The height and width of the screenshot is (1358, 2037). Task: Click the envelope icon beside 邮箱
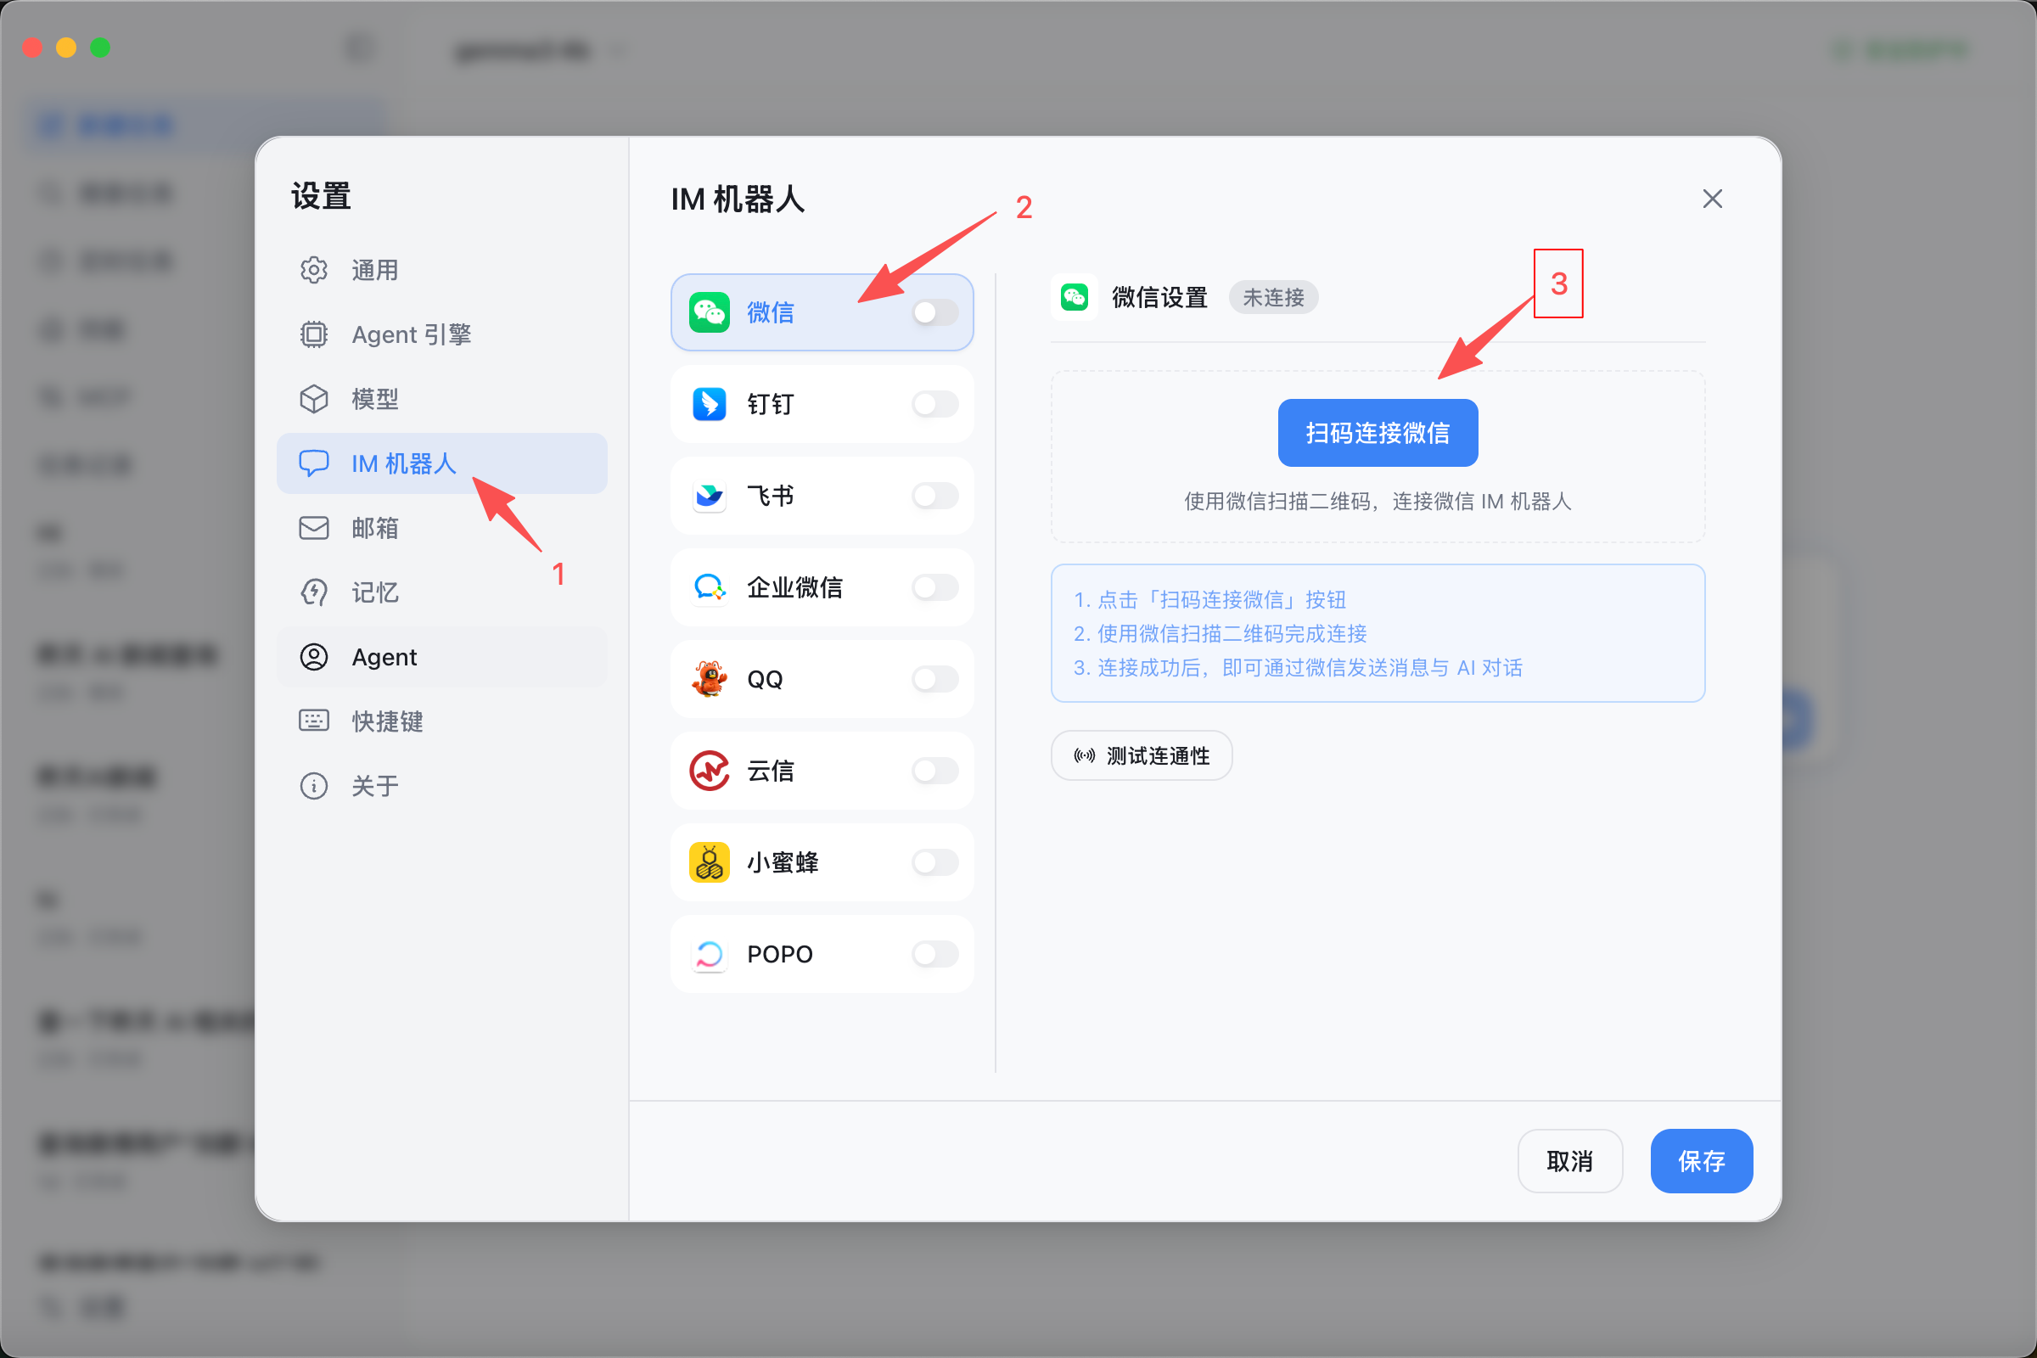[x=313, y=527]
